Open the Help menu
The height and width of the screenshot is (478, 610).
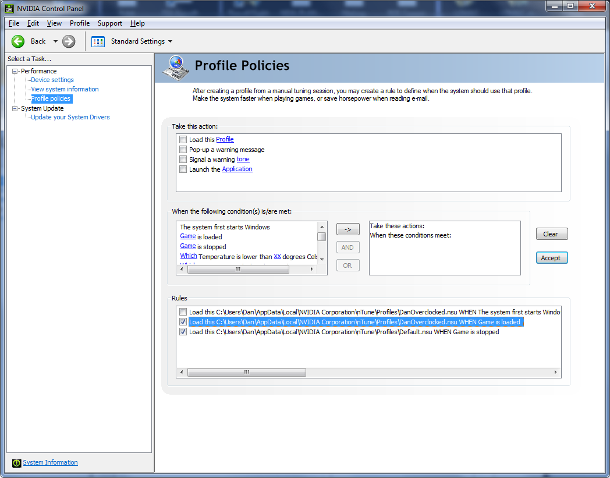(x=137, y=23)
